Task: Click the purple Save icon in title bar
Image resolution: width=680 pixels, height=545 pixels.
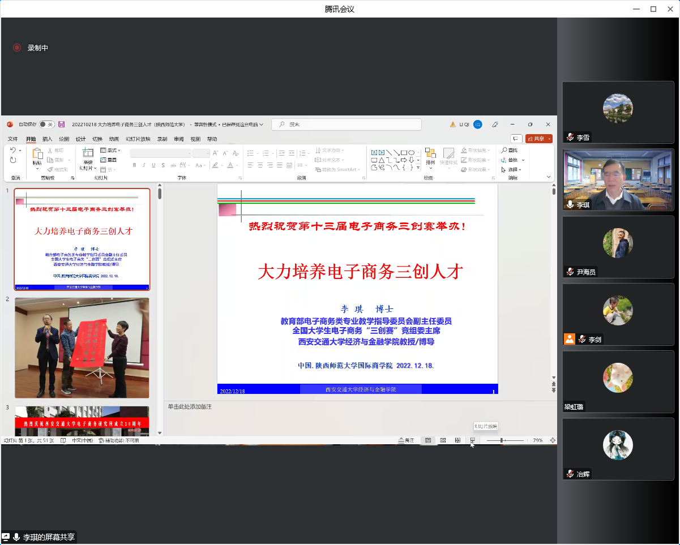Action: 61,125
